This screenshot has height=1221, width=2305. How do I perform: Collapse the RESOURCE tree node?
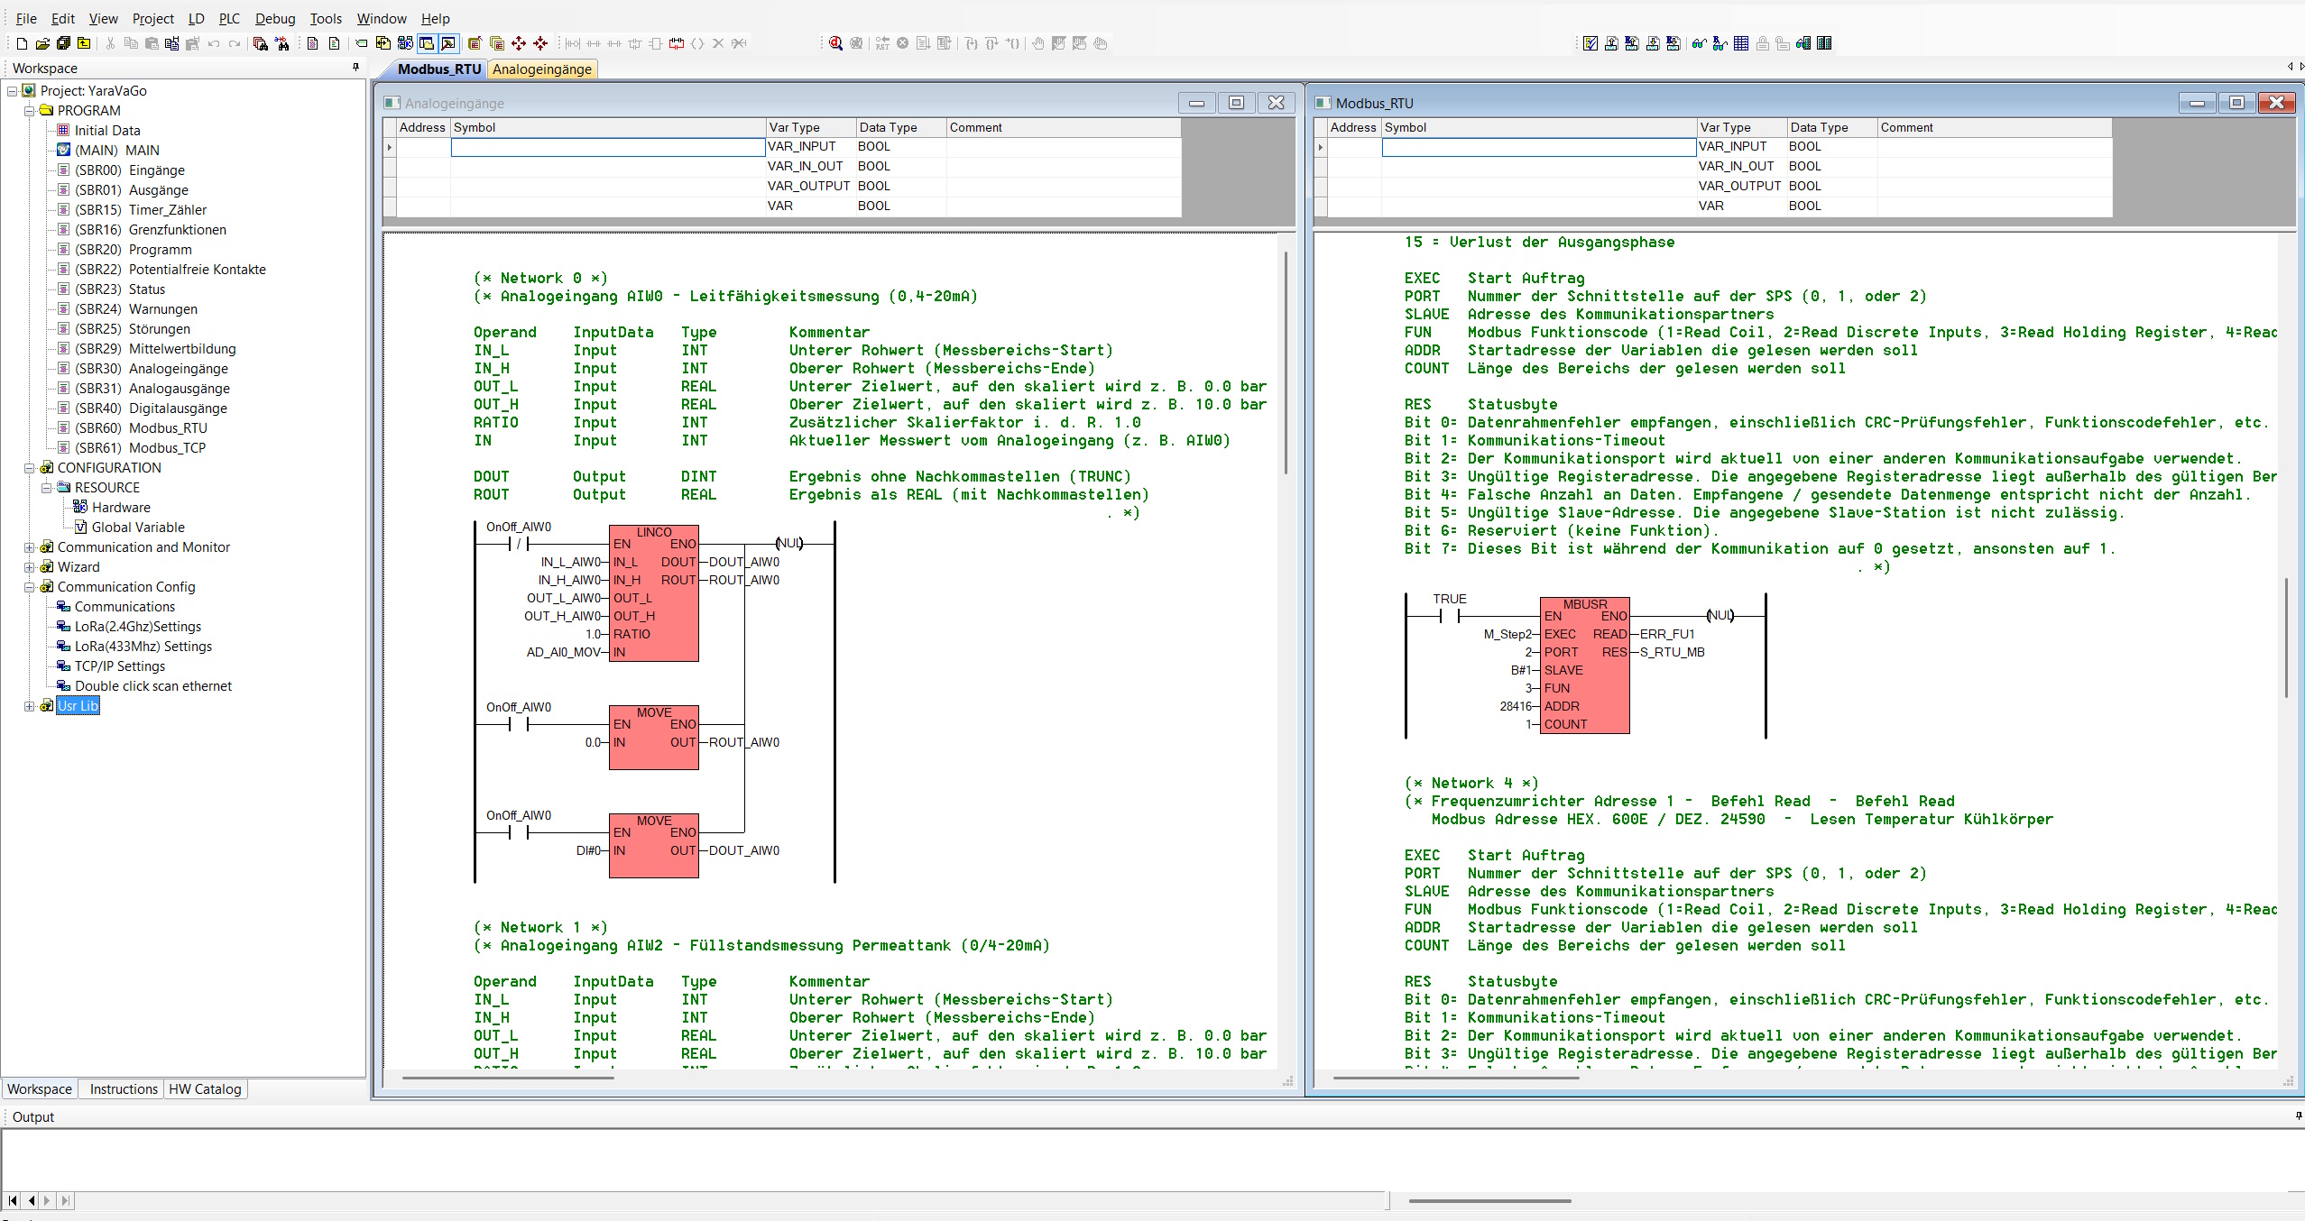[x=46, y=488]
